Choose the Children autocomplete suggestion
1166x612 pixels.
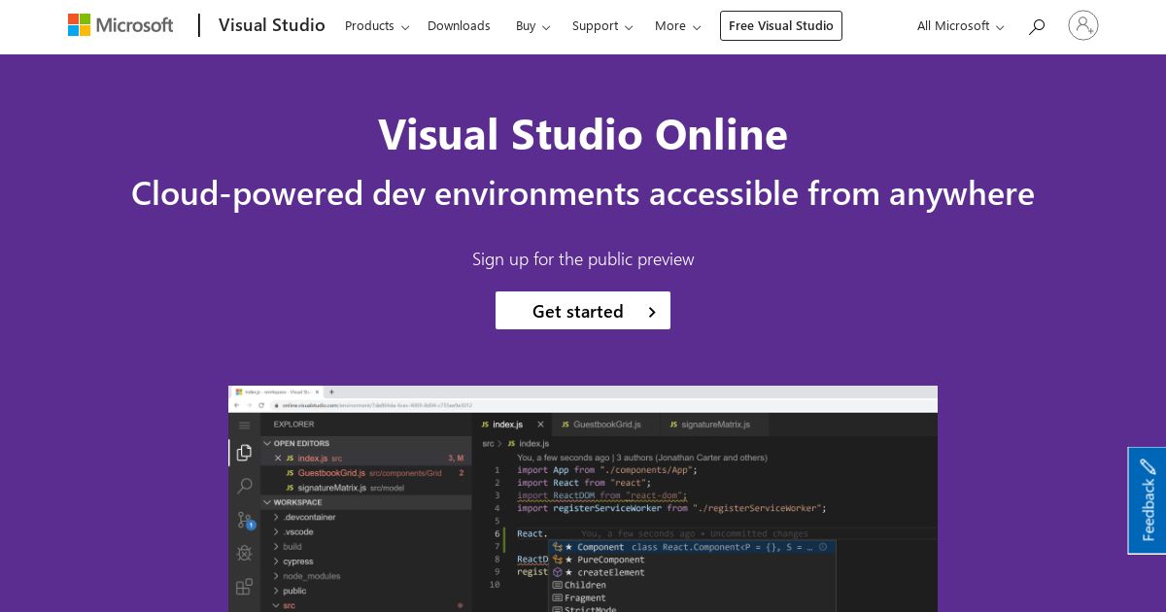point(693,585)
